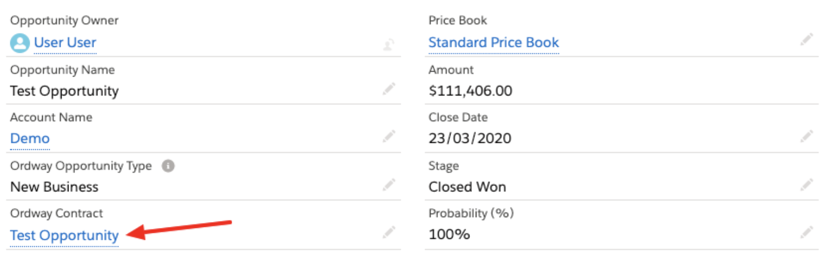Screen dimensions: 829x256
Task: Edit the Stage field via its pencil icon
Action: (807, 185)
